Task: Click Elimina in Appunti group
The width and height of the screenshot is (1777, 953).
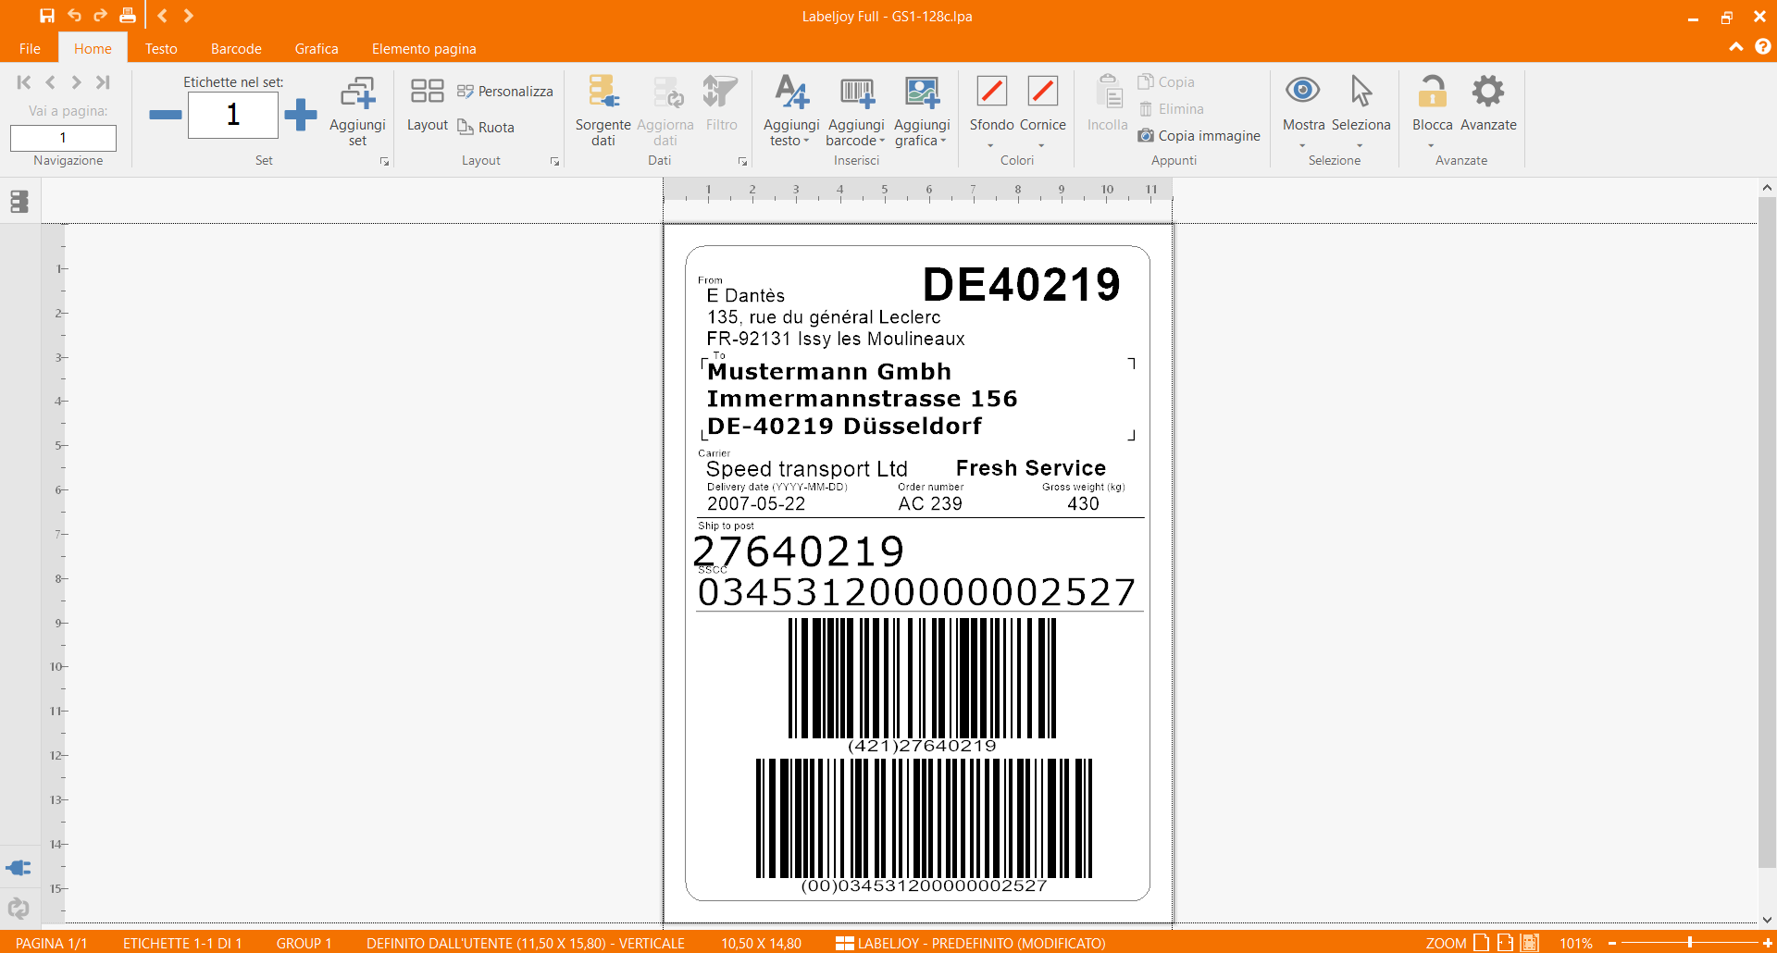Action: pos(1171,108)
